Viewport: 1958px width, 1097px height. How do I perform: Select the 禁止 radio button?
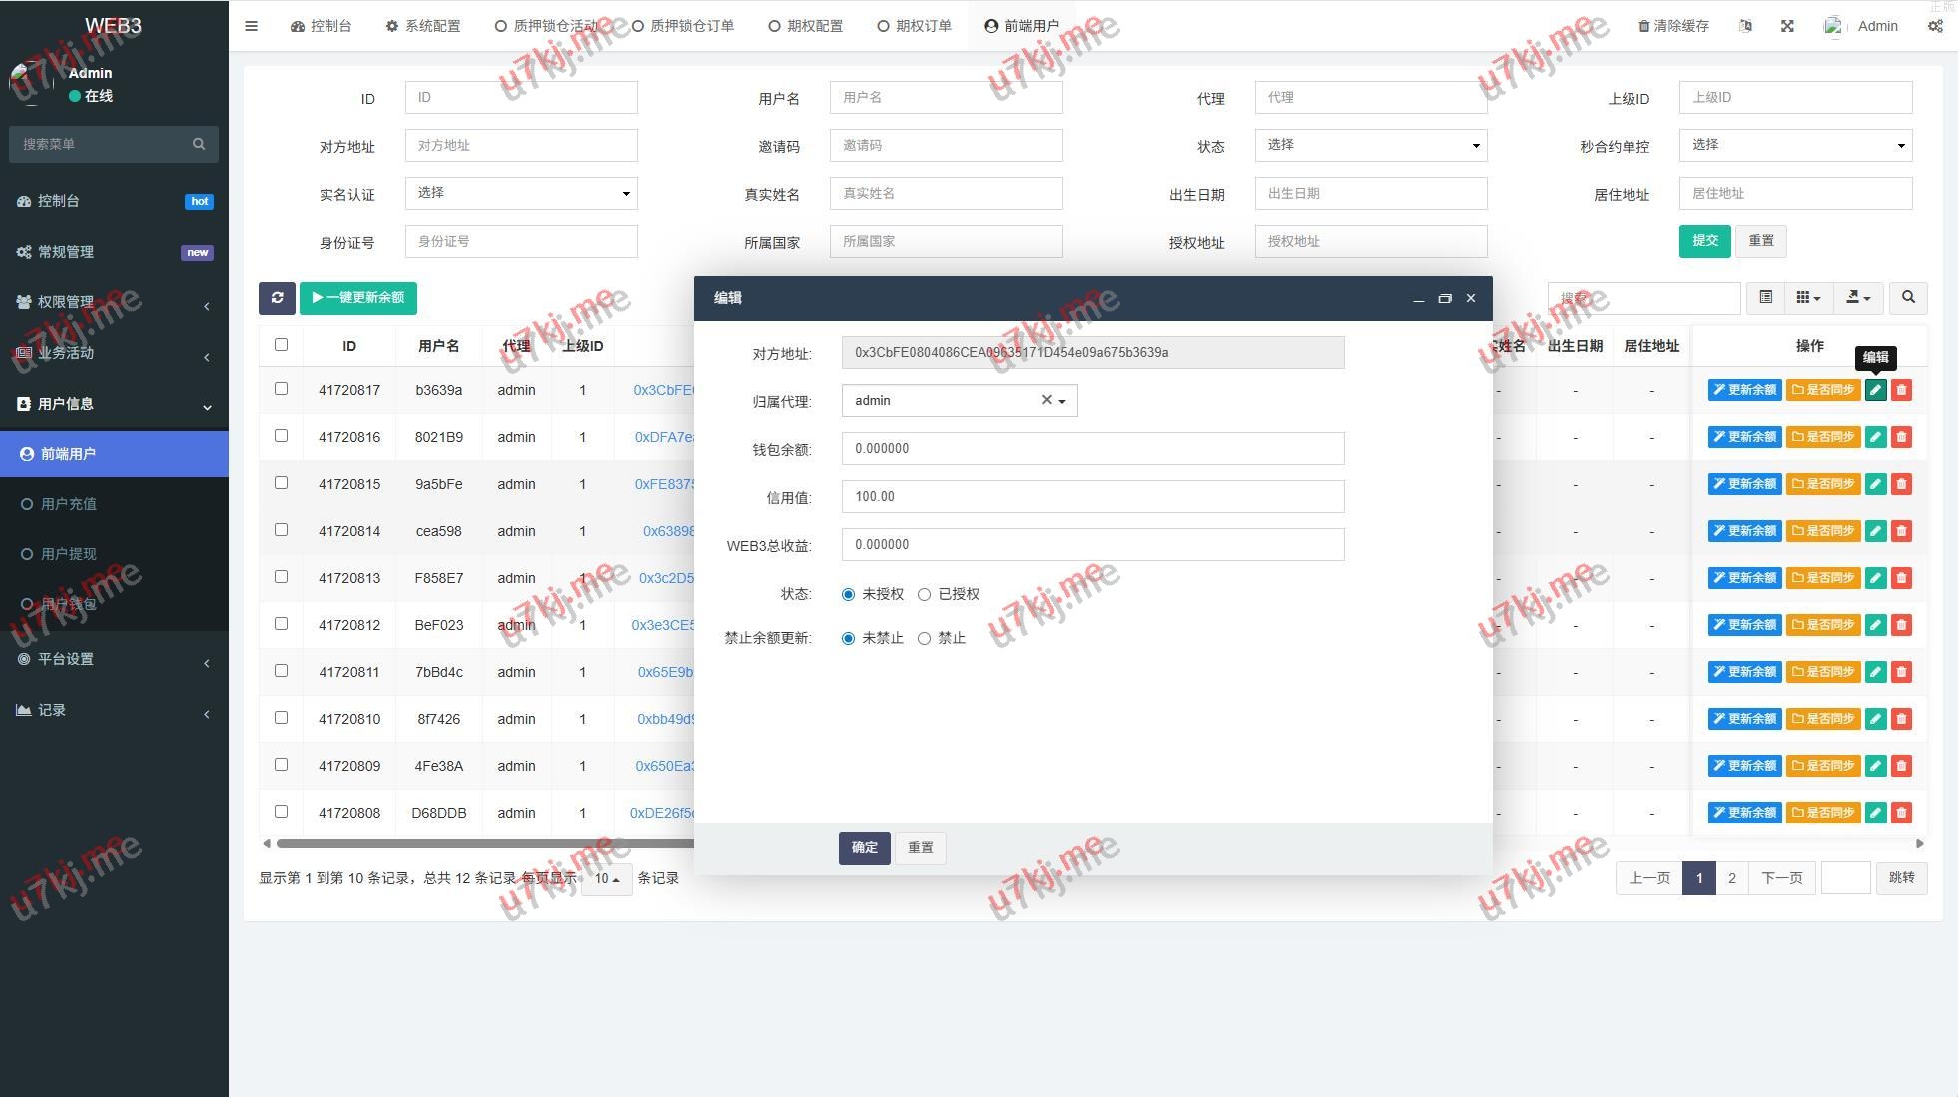pyautogui.click(x=925, y=638)
